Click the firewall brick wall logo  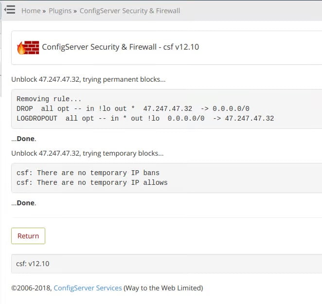point(28,48)
